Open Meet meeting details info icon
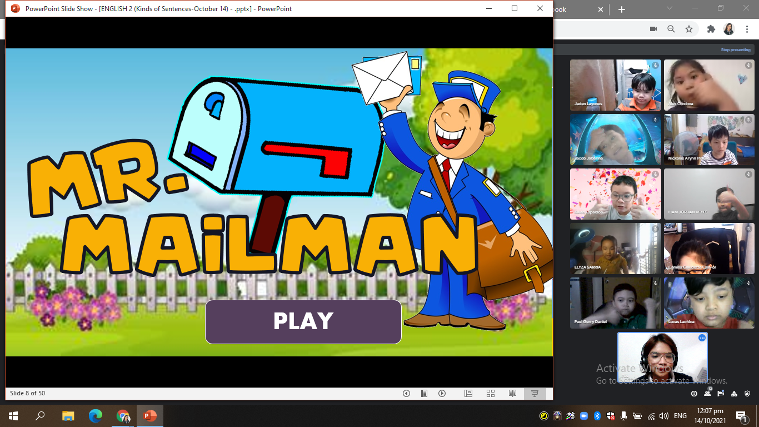Viewport: 759px width, 427px height. click(x=694, y=394)
